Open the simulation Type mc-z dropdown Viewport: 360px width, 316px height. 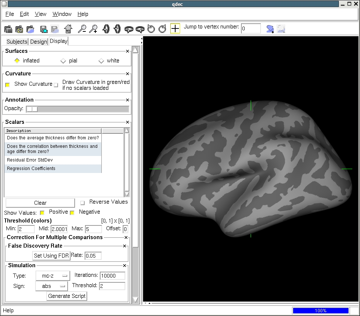[x=52, y=276]
